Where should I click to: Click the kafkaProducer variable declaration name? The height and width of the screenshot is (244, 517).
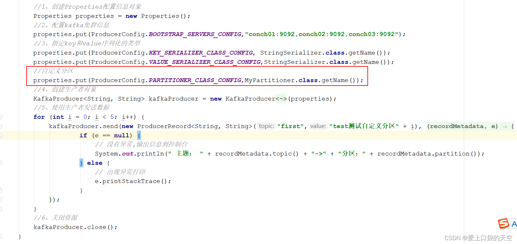174,99
